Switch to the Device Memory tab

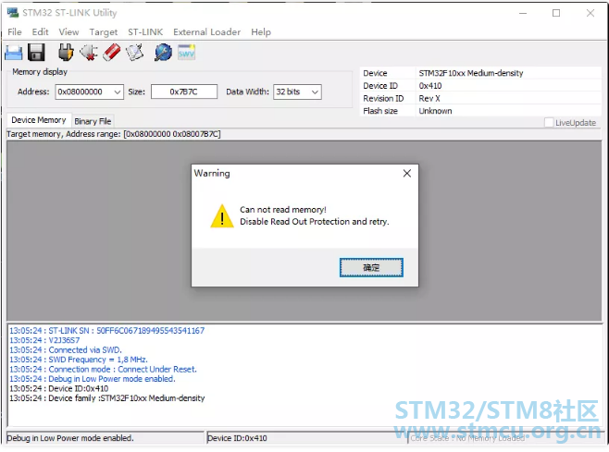pos(39,120)
